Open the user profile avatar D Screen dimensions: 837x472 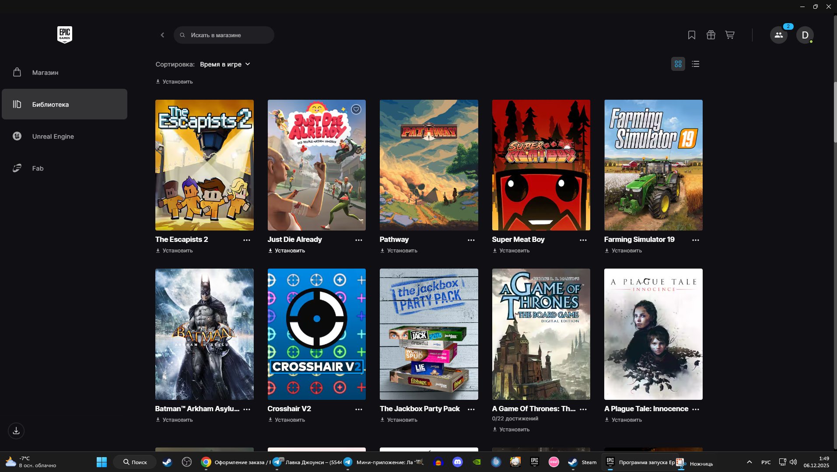coord(805,35)
